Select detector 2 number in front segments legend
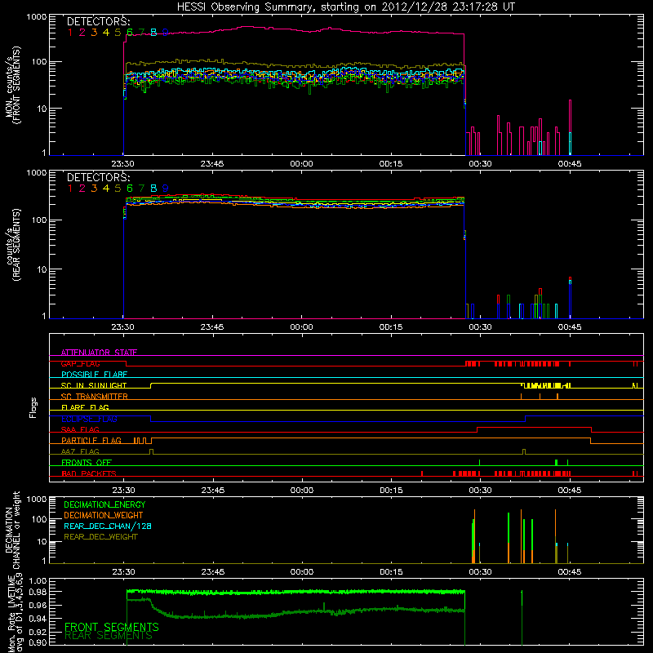Image resolution: width=653 pixels, height=653 pixels. (x=82, y=33)
